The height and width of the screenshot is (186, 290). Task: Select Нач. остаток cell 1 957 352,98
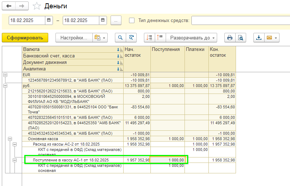pyautogui.click(x=137, y=160)
